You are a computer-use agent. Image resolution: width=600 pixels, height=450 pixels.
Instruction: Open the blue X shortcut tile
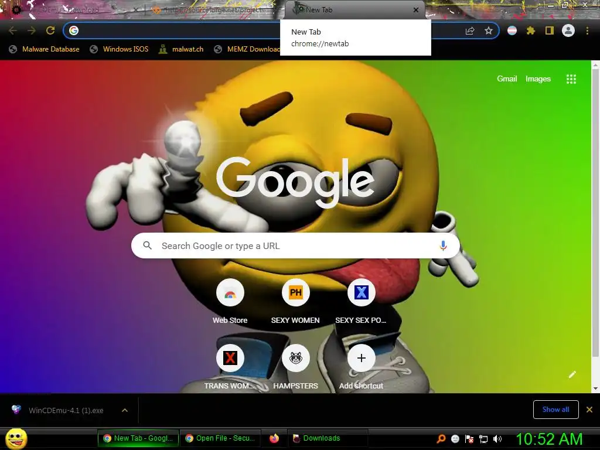point(361,293)
